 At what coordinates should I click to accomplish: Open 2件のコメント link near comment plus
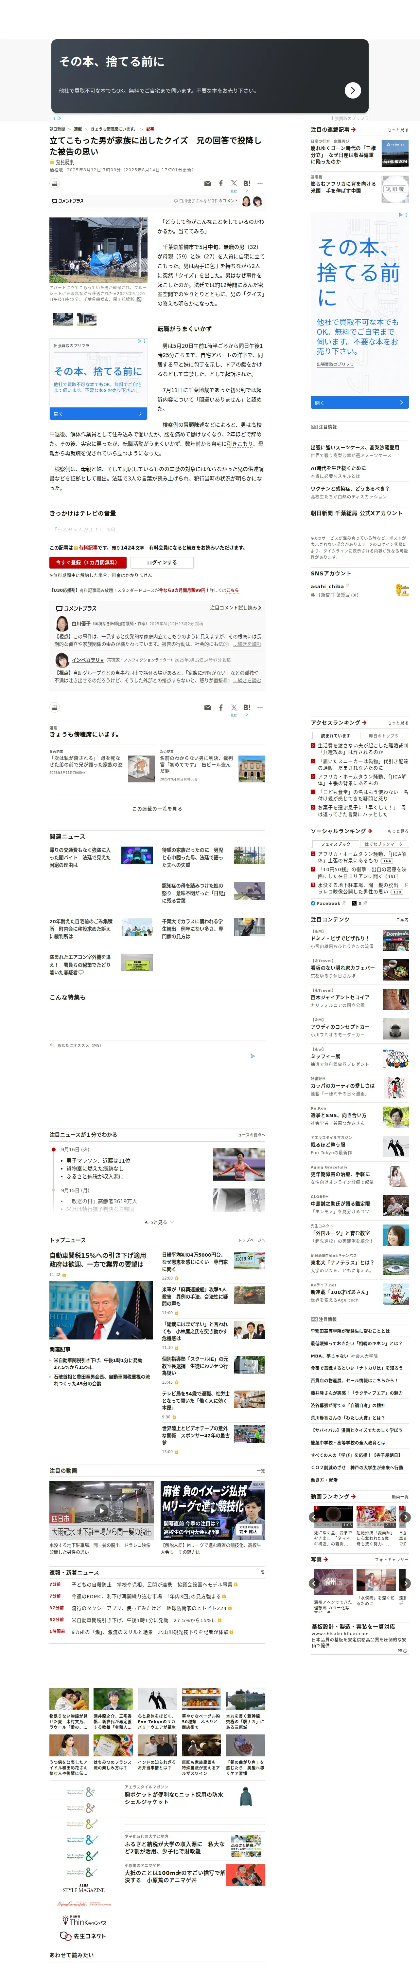pyautogui.click(x=225, y=201)
